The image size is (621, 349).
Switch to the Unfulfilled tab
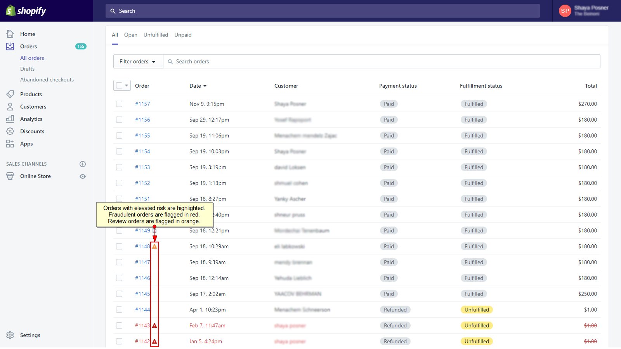(156, 35)
